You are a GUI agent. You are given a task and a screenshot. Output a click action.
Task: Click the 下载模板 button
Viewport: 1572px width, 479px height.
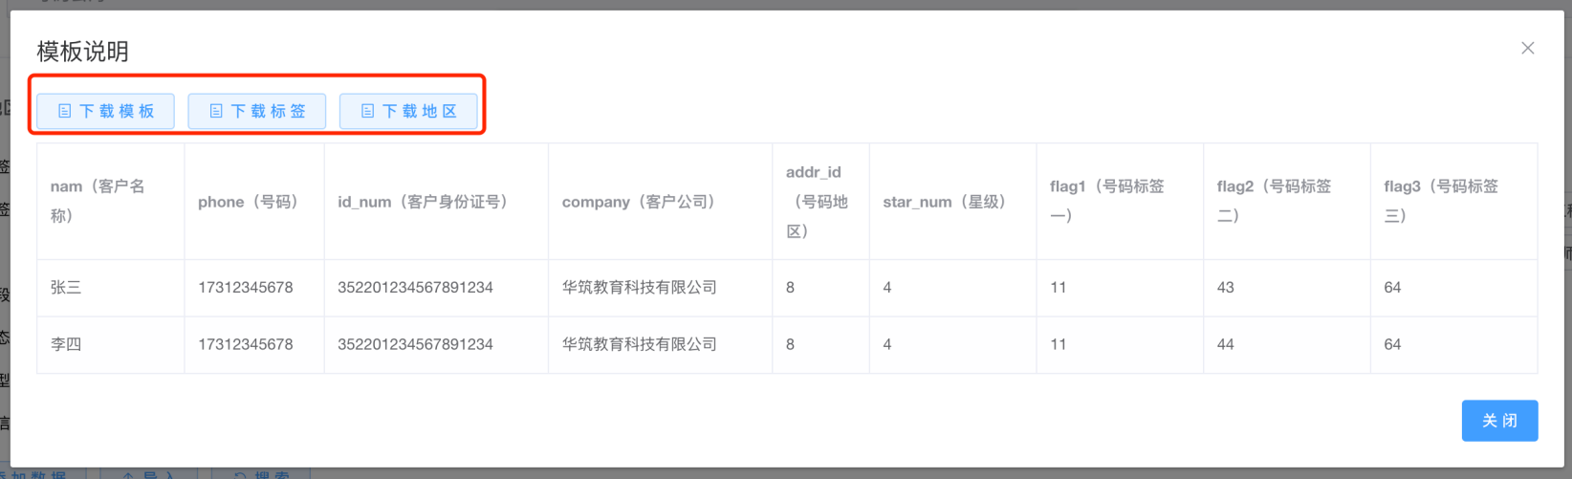106,111
